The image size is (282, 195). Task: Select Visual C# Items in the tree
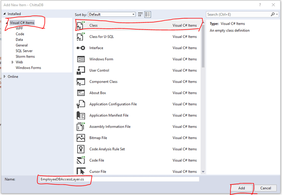[x=22, y=23]
